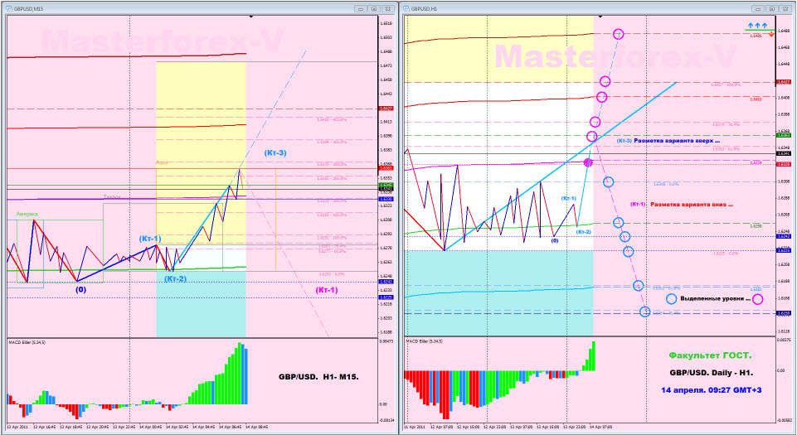Maximize the GBPUSD,H1 chart window
Viewport: 797px width, 435px height.
(772, 8)
